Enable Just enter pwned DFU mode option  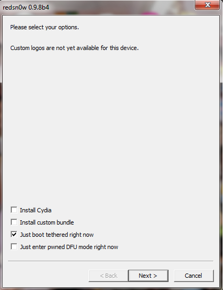(14, 246)
